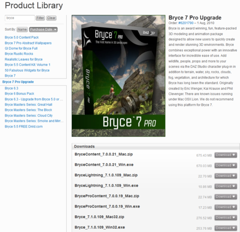This screenshot has width=240, height=232.
Task: Click the Bryce 7 Pro box image
Action: point(119,76)
